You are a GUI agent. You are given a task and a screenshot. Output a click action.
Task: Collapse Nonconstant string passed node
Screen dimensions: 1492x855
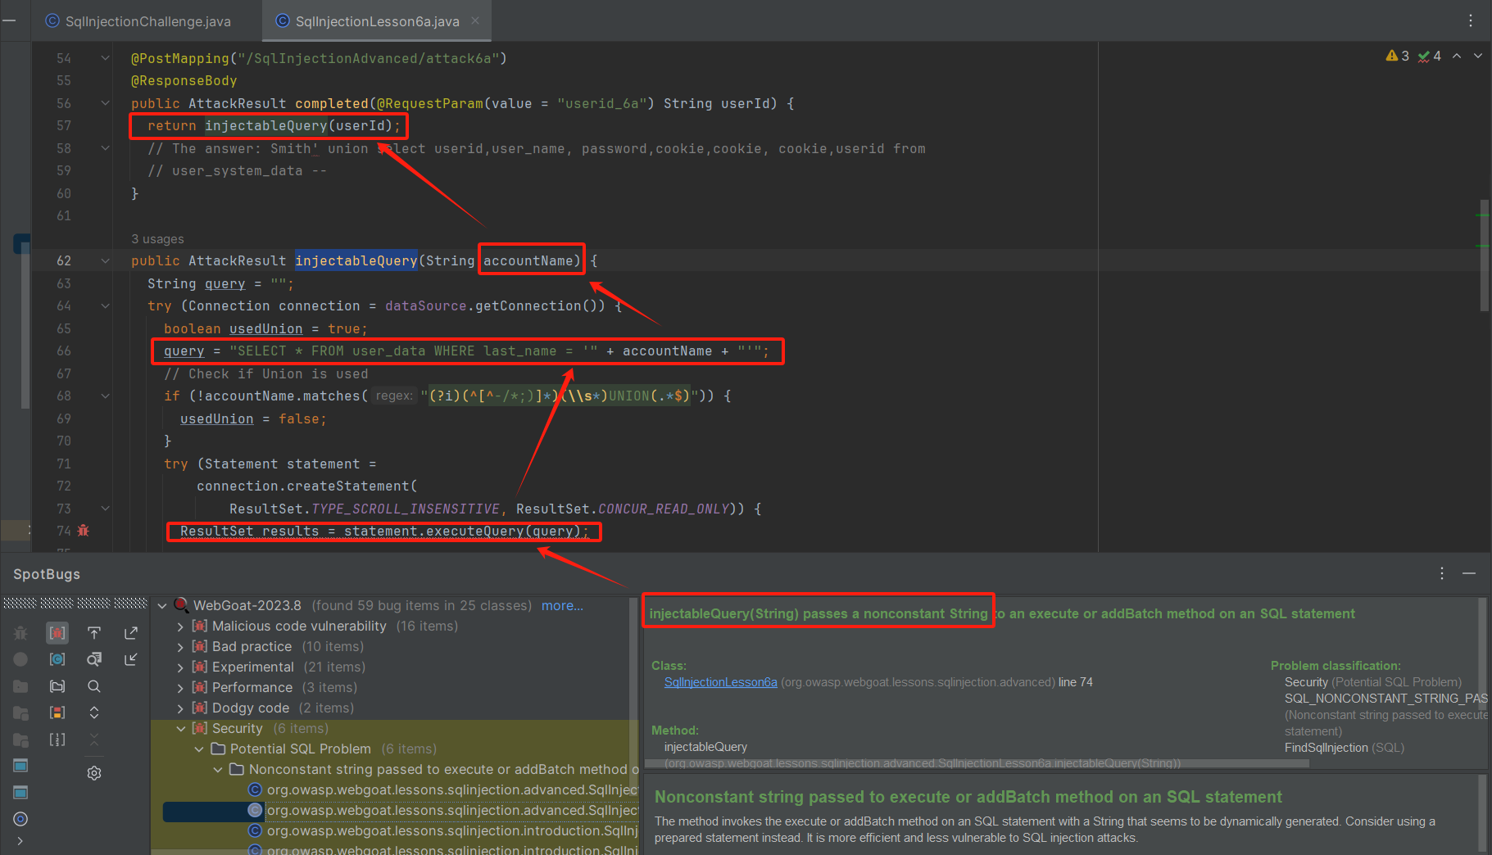(218, 769)
